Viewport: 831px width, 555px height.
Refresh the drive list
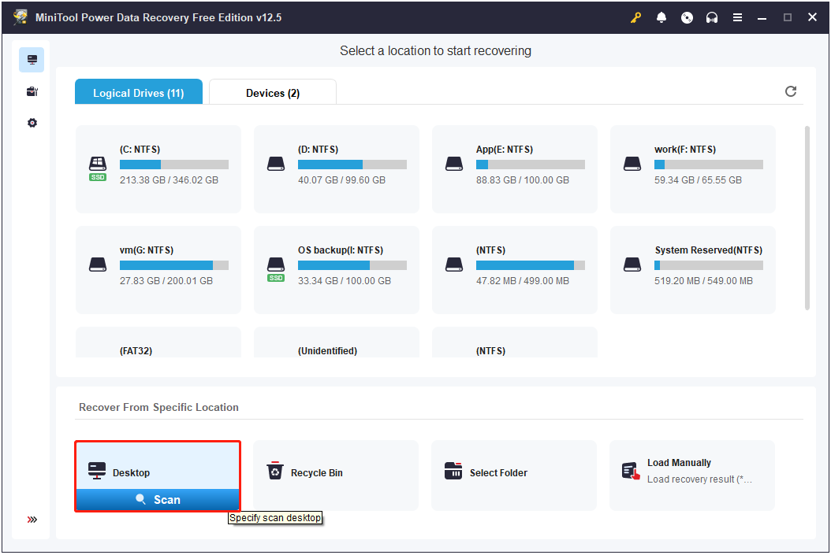pyautogui.click(x=791, y=91)
